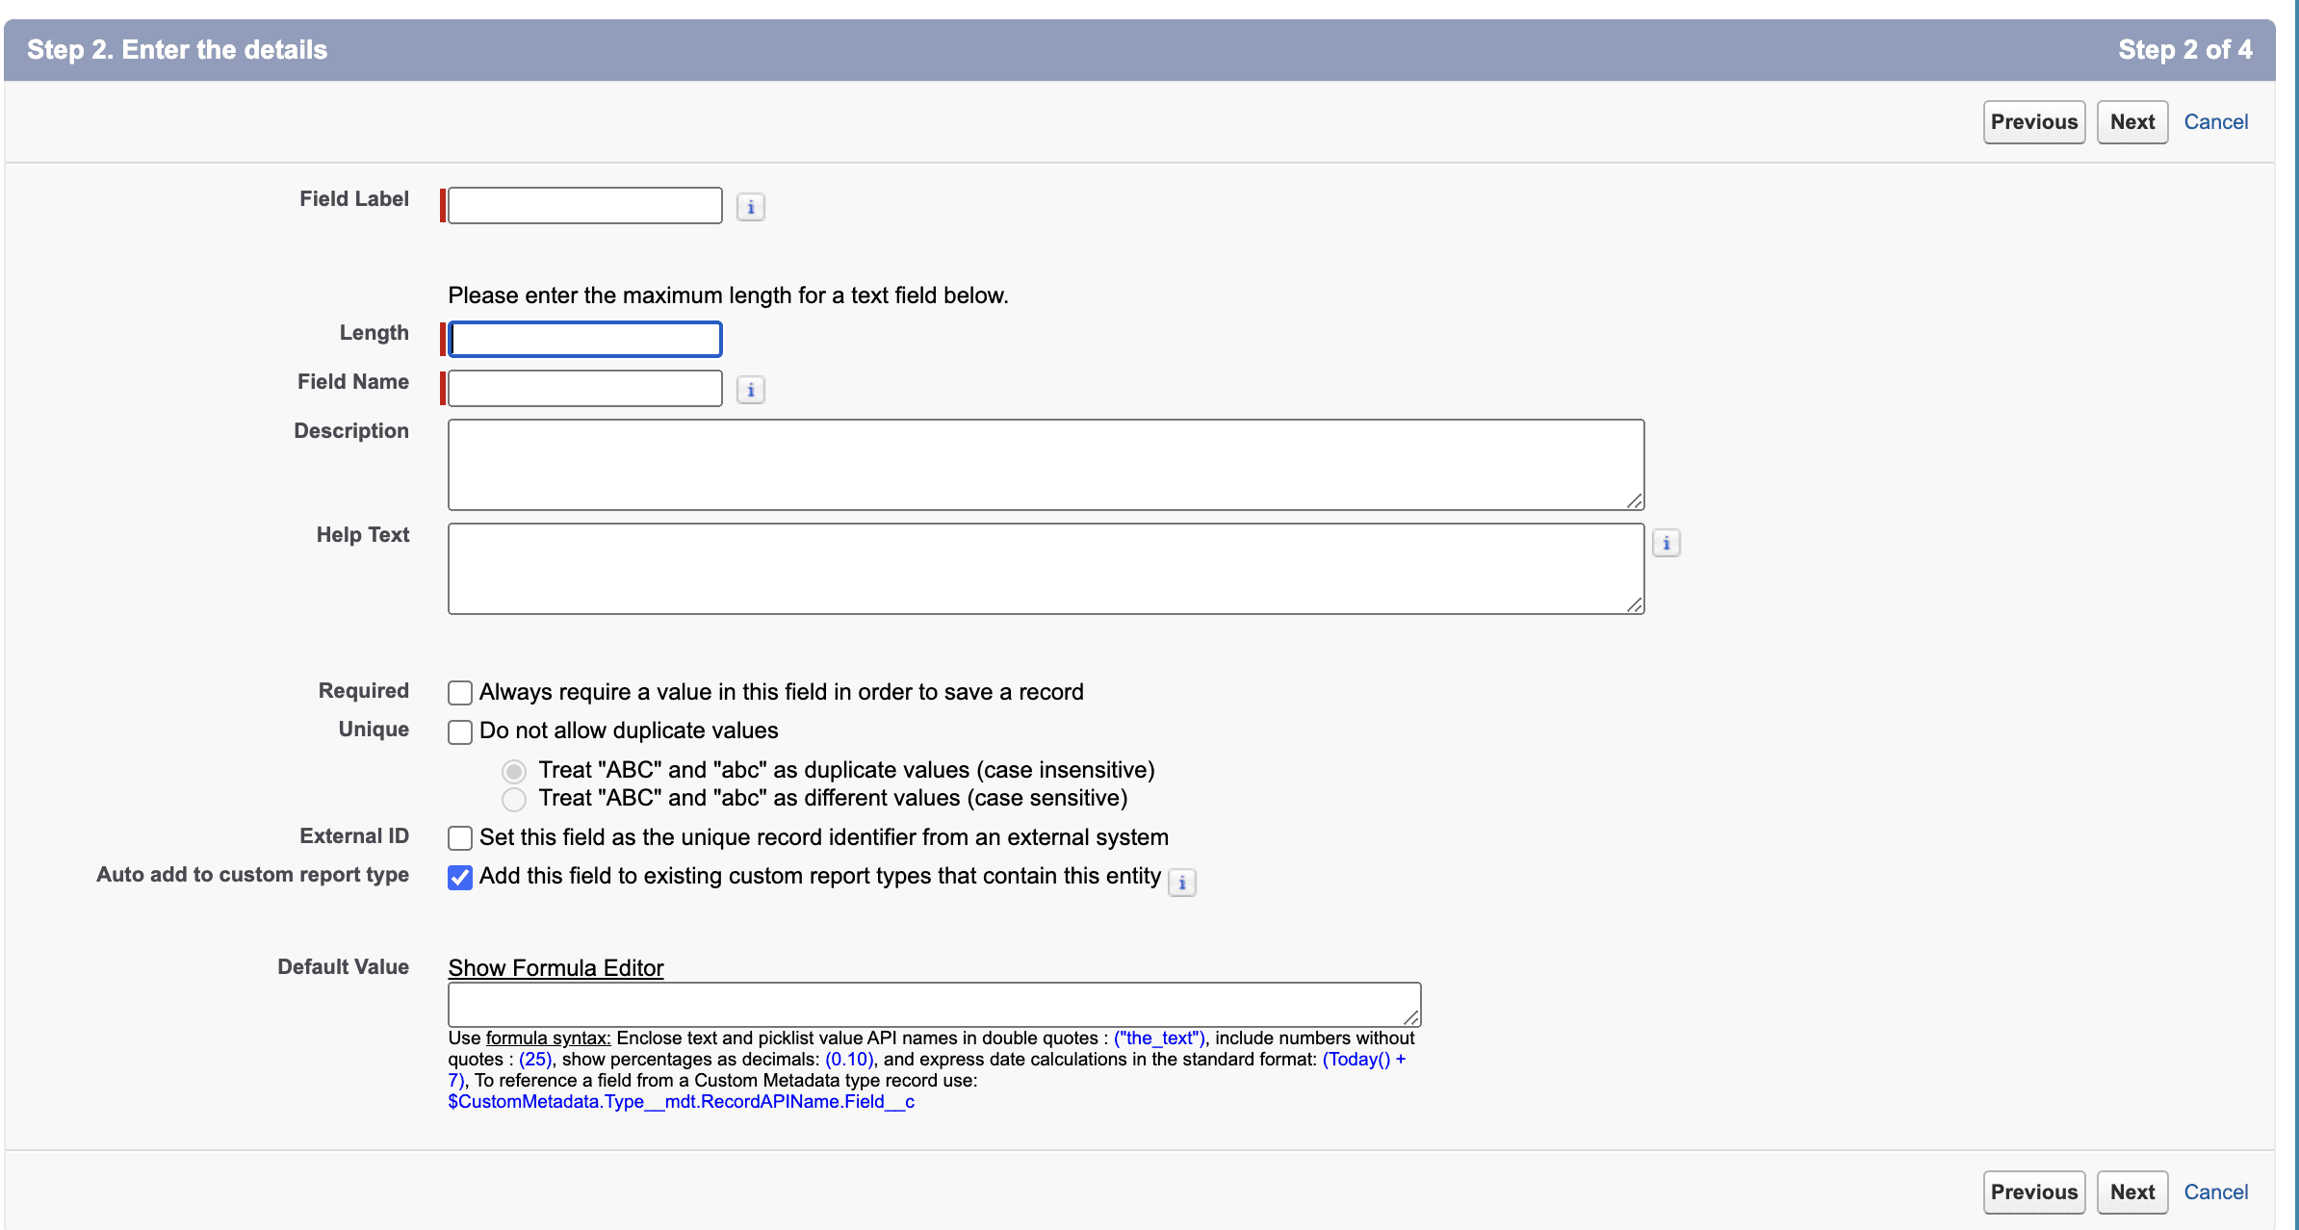Open the formula syntax help link
Image resolution: width=2299 pixels, height=1230 pixels.
[548, 1038]
